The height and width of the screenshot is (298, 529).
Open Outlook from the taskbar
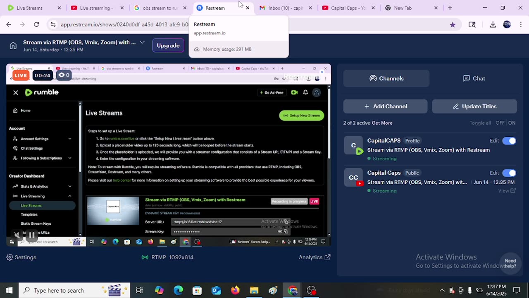click(216, 290)
